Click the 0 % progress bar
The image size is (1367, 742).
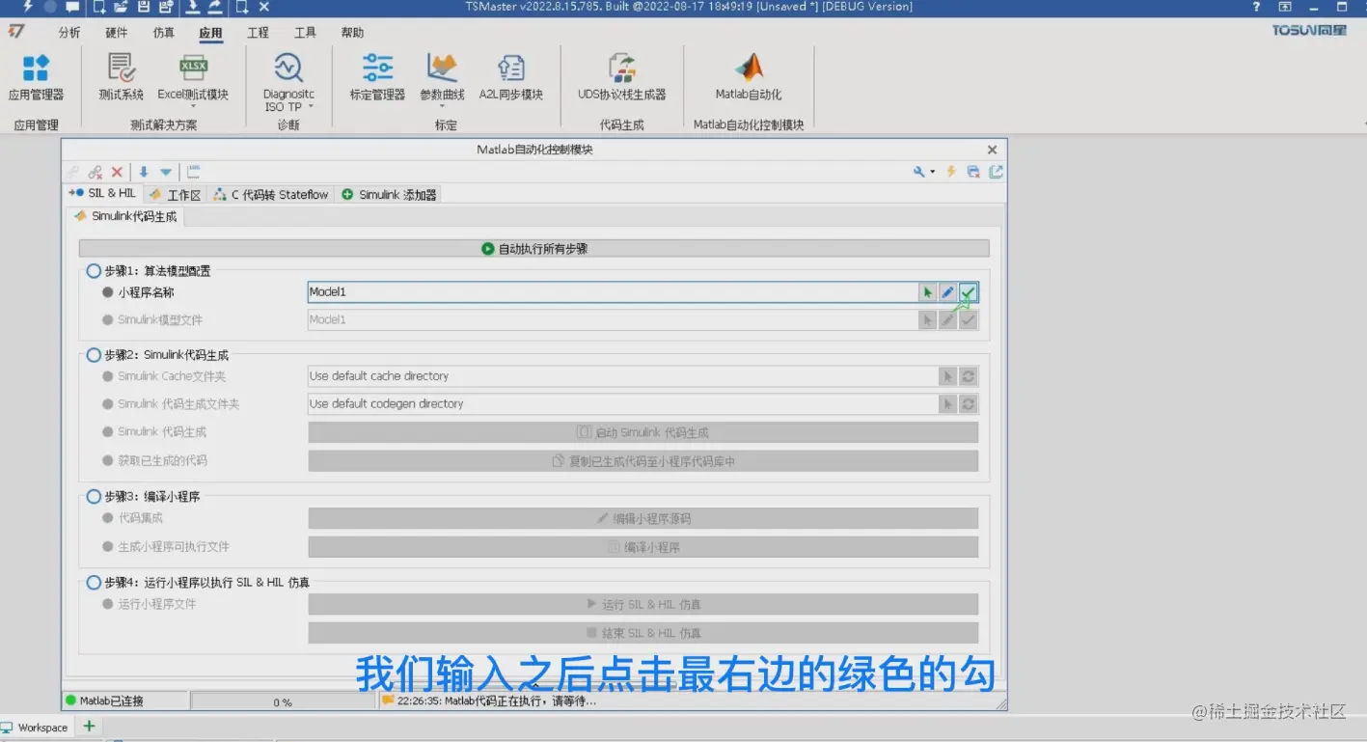pos(282,701)
